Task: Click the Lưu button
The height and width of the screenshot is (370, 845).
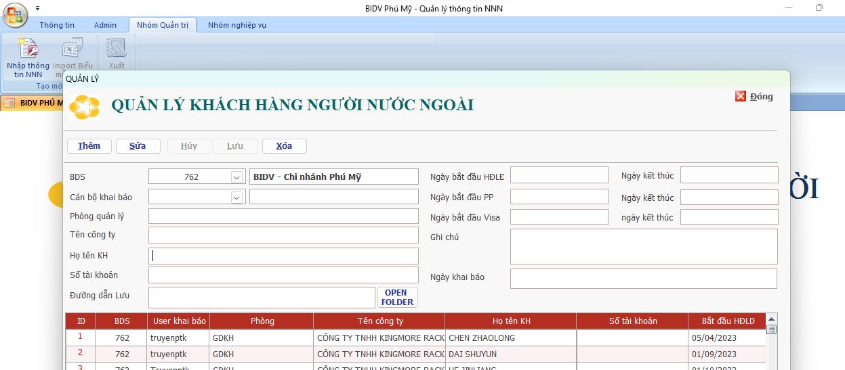Action: (x=235, y=146)
